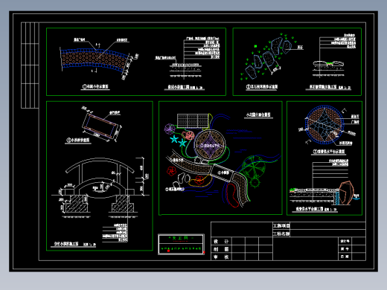The image size is (387, 290).
Task: Click the 工程项目 label in title block
Action: (281, 225)
